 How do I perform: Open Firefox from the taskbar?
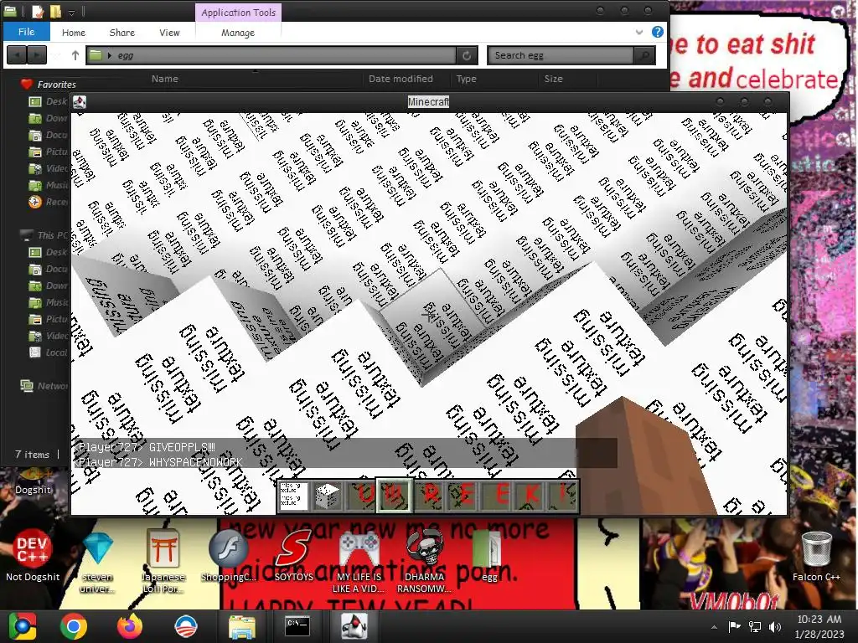point(130,626)
